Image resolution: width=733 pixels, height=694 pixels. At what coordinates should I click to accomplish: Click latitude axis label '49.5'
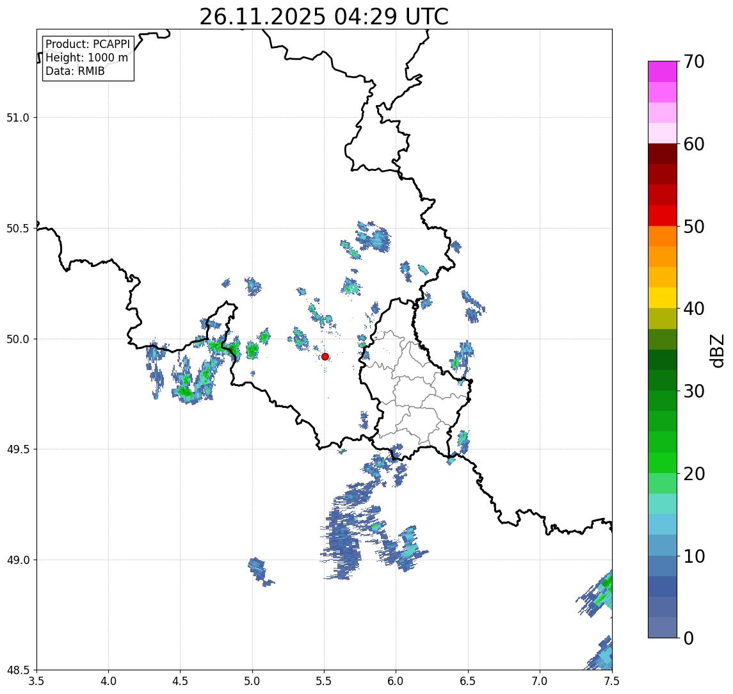pyautogui.click(x=18, y=449)
